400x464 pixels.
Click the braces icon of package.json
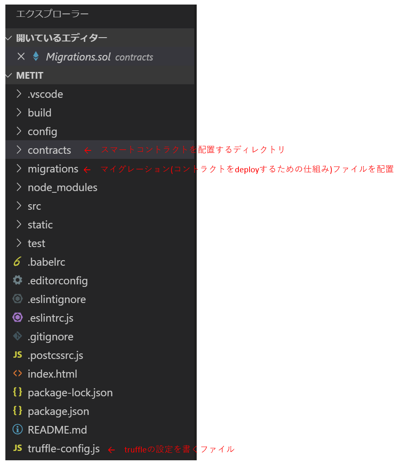pos(17,411)
